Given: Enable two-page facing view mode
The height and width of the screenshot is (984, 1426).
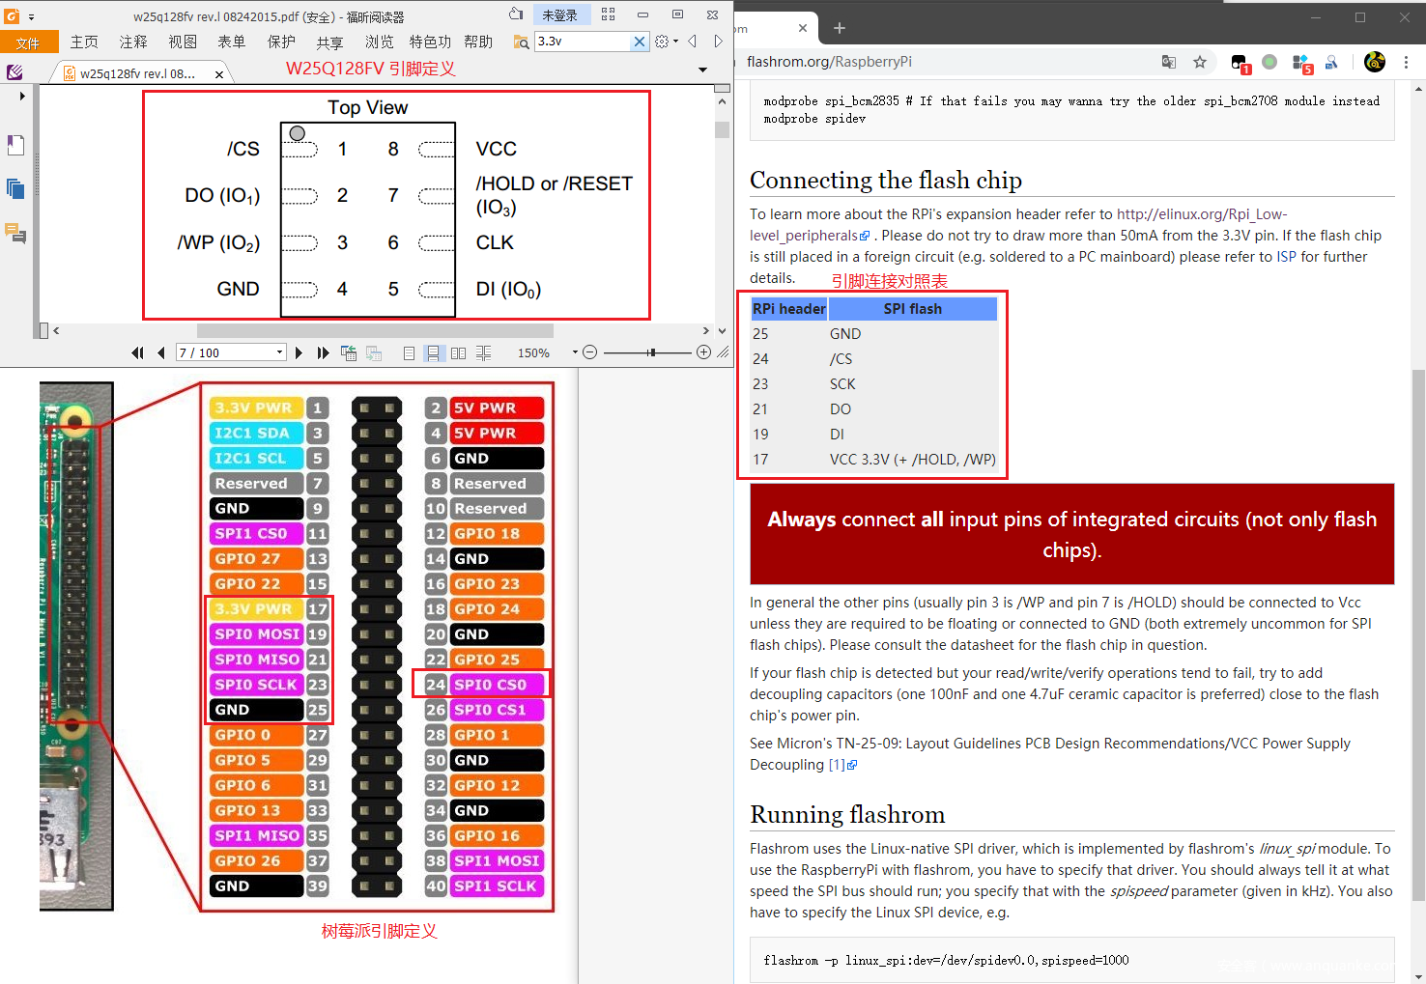Looking at the screenshot, I should (458, 353).
